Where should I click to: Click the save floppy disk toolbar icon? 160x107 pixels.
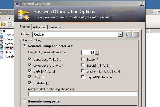[10, 25]
